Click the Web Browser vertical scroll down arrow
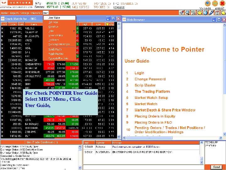 [224, 134]
